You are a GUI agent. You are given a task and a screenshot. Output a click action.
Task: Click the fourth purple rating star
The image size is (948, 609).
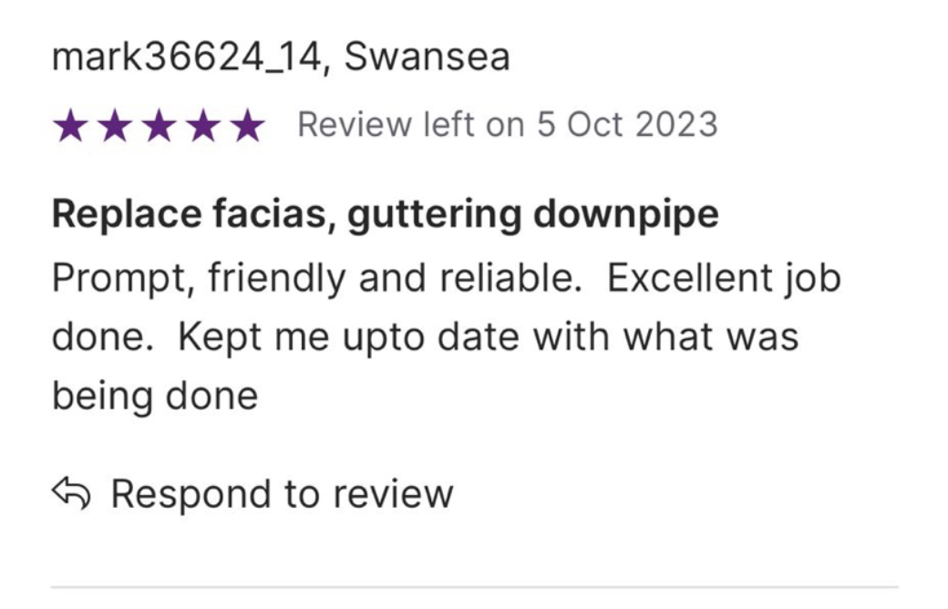point(204,126)
